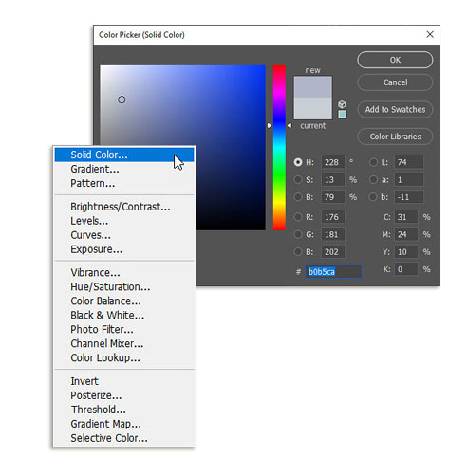Select Exposure... menu item
The image size is (449, 474).
click(x=124, y=249)
